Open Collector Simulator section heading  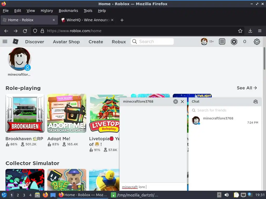[32, 163]
